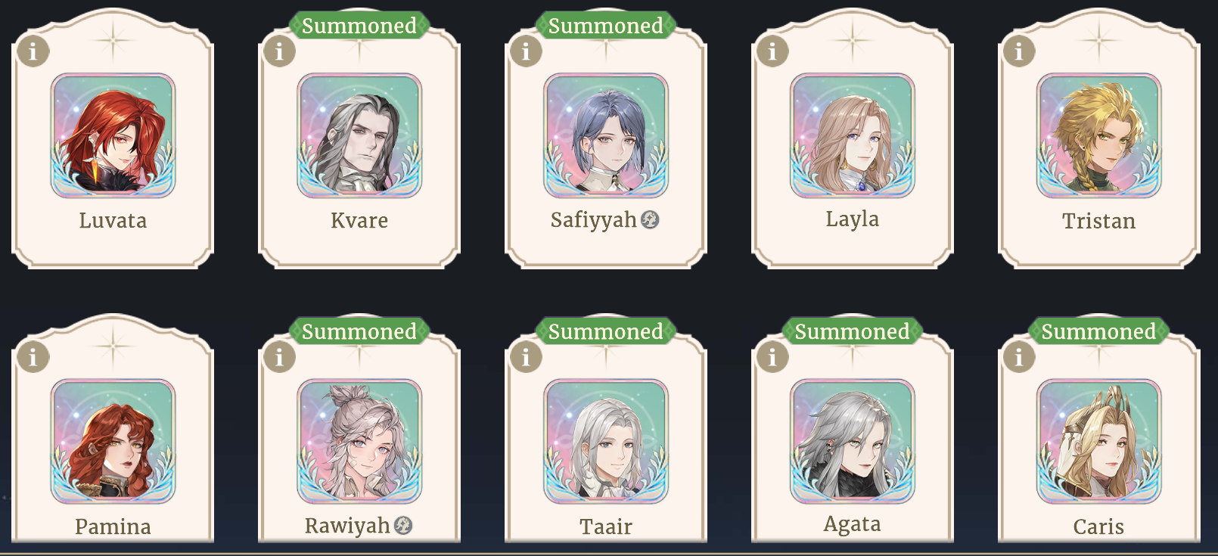Select the Agata character name label
Image resolution: width=1218 pixels, height=556 pixels.
click(853, 524)
